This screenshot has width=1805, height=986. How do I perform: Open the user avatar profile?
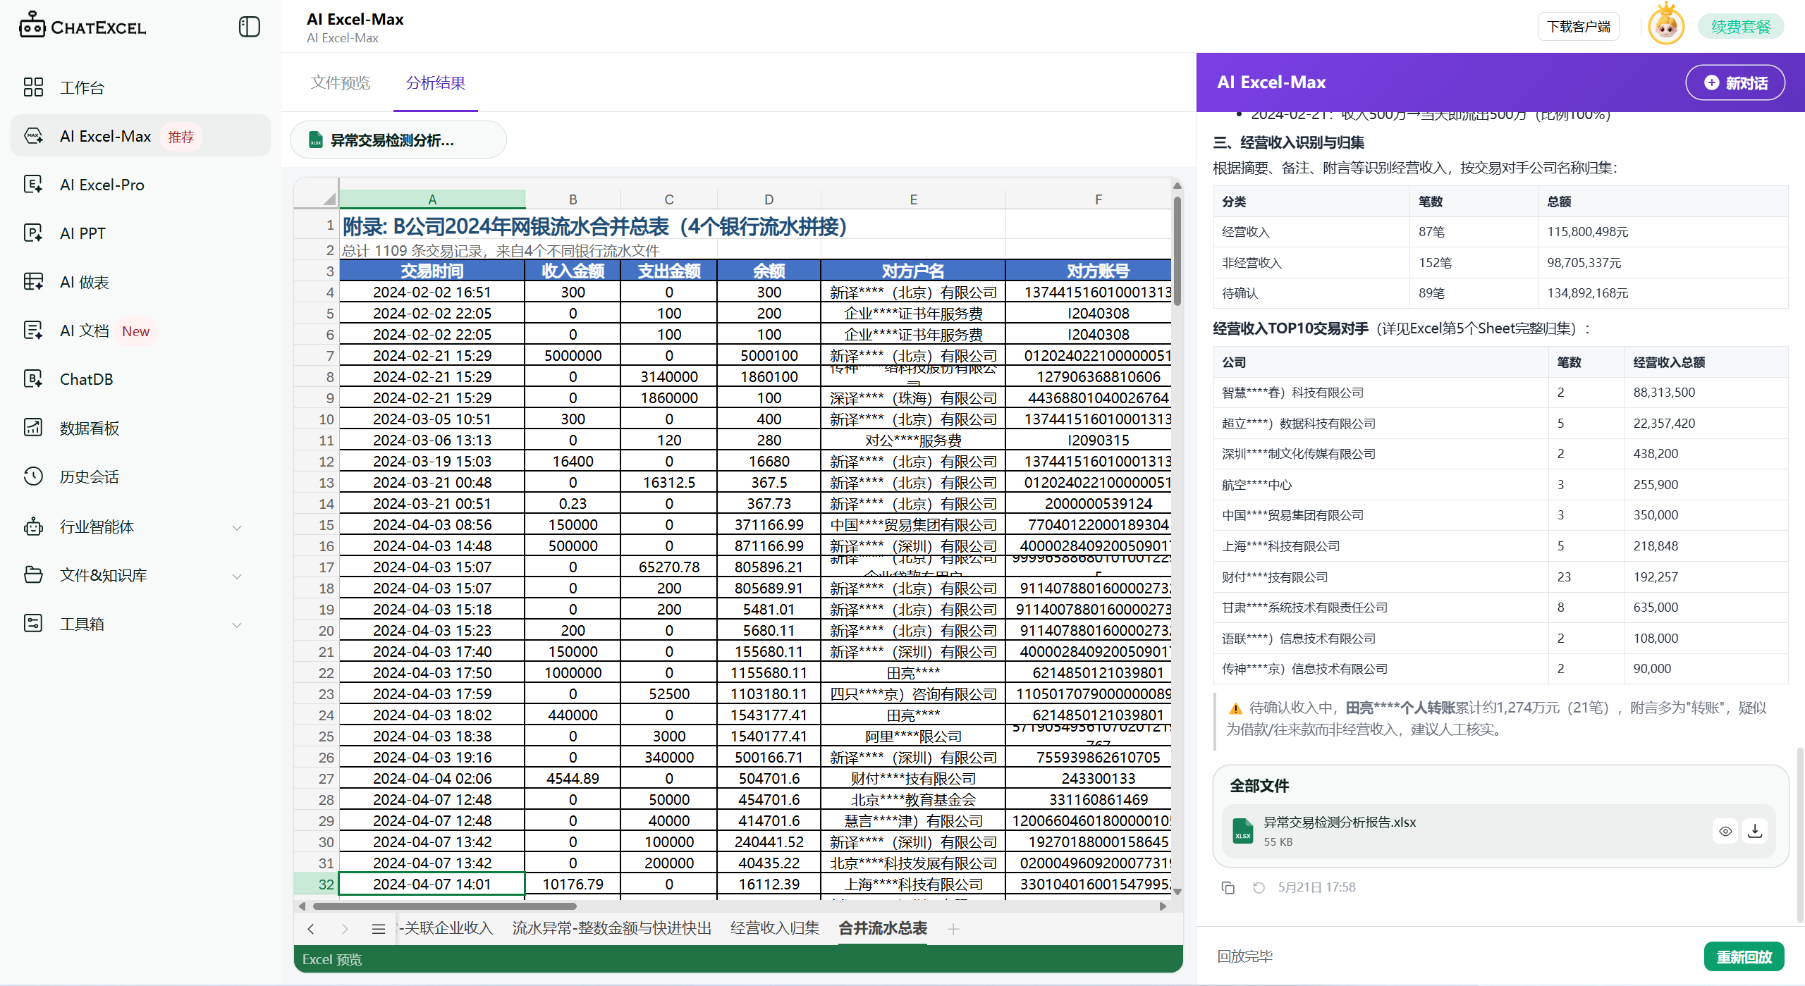(x=1666, y=27)
